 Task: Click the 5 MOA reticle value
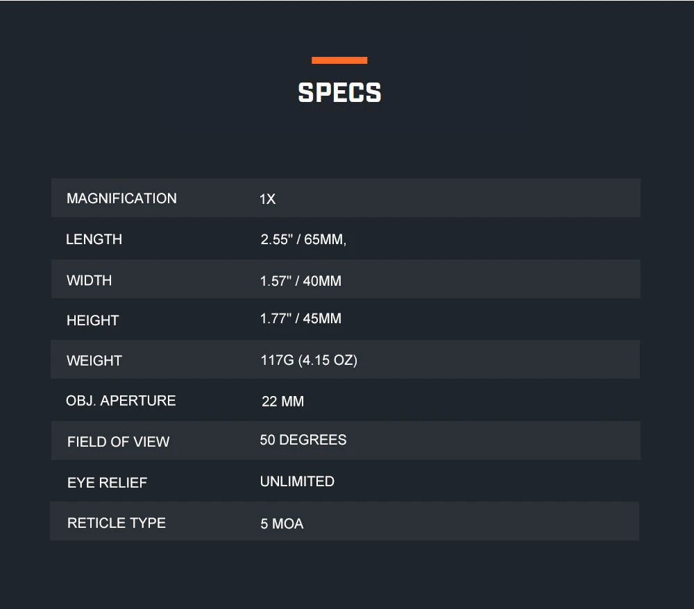click(282, 524)
